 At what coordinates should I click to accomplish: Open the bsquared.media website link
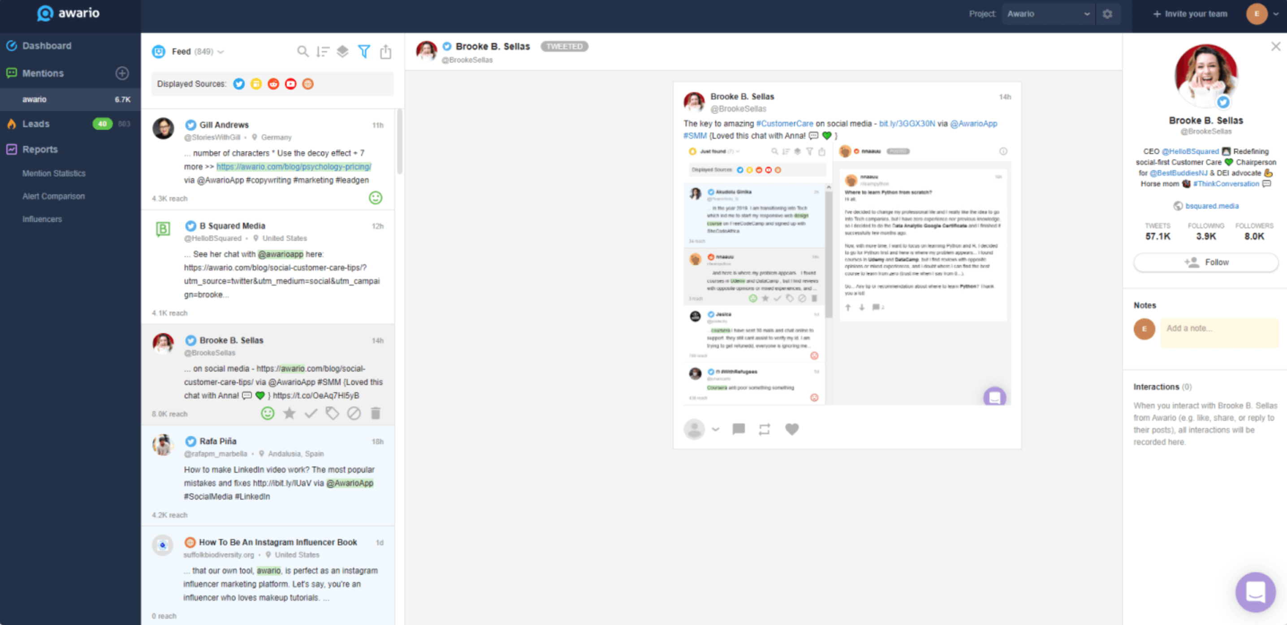click(1212, 206)
